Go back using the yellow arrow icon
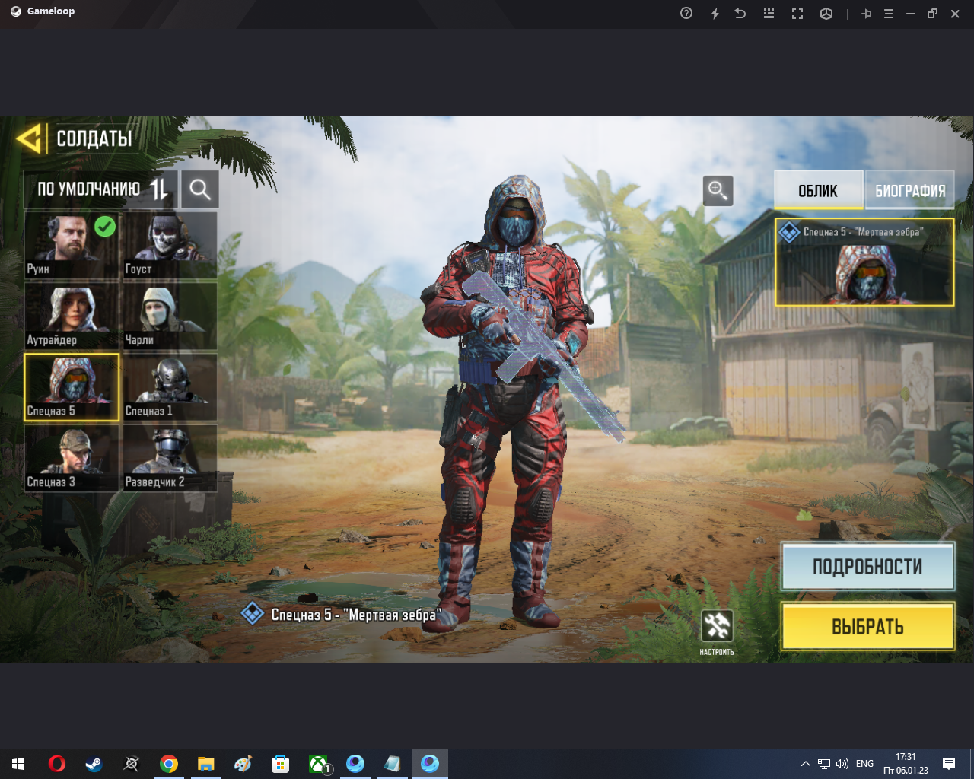 (30, 138)
